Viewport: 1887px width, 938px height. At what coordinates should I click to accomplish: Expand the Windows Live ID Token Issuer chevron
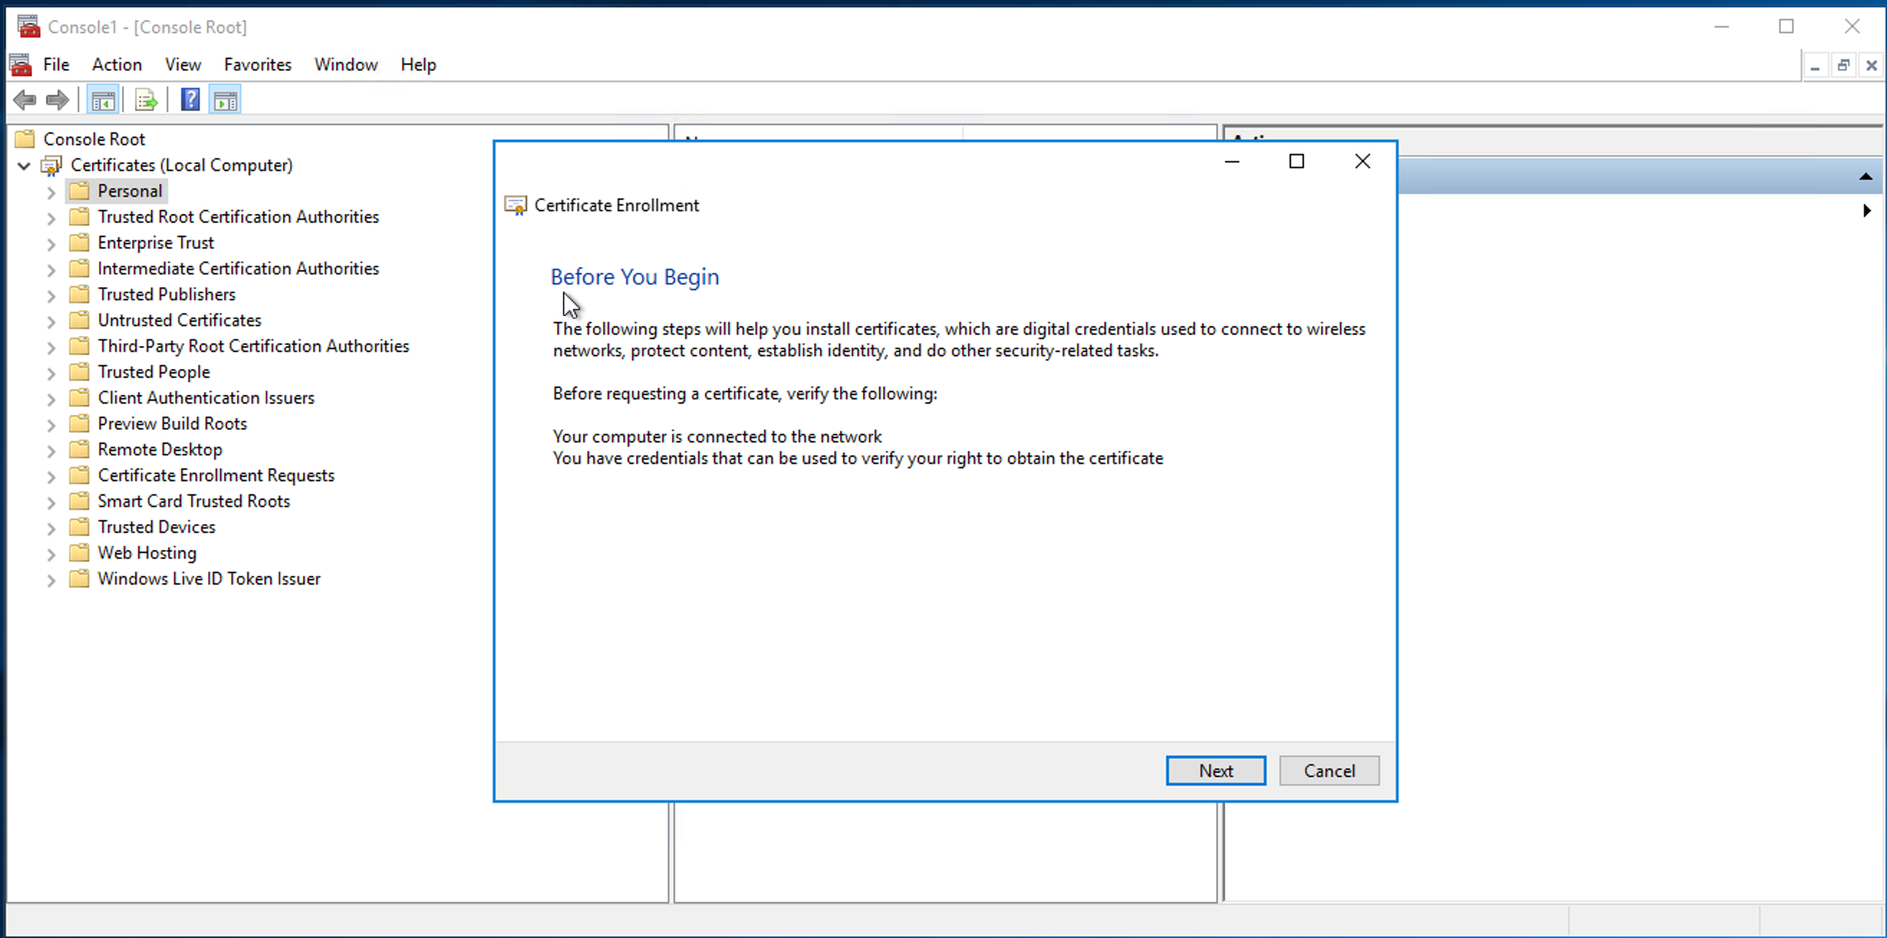pyautogui.click(x=50, y=580)
